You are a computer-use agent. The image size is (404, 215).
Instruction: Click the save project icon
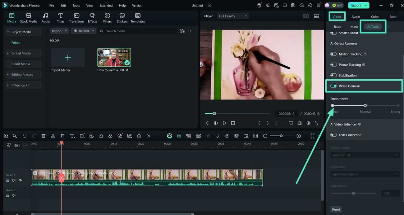293,5
